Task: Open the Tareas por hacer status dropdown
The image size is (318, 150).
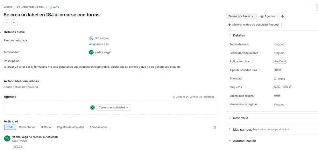Action: click(241, 16)
